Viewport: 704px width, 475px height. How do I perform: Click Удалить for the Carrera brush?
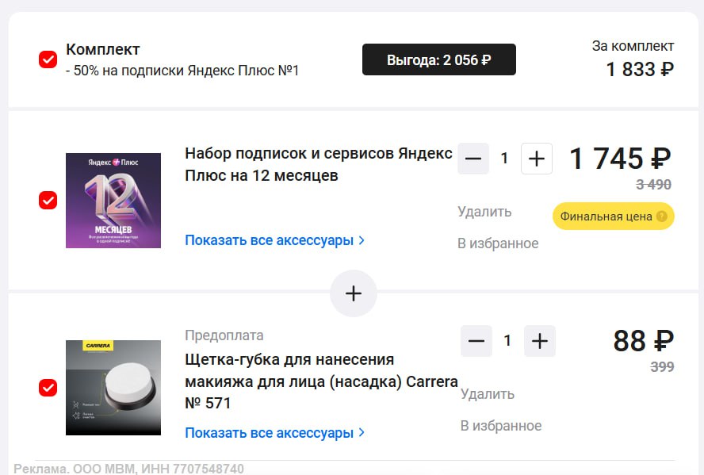coord(488,394)
